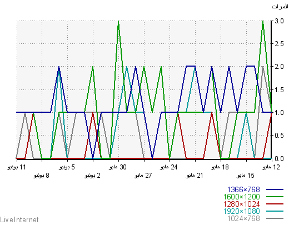Click the y-axis value 0.5

pos(279,136)
